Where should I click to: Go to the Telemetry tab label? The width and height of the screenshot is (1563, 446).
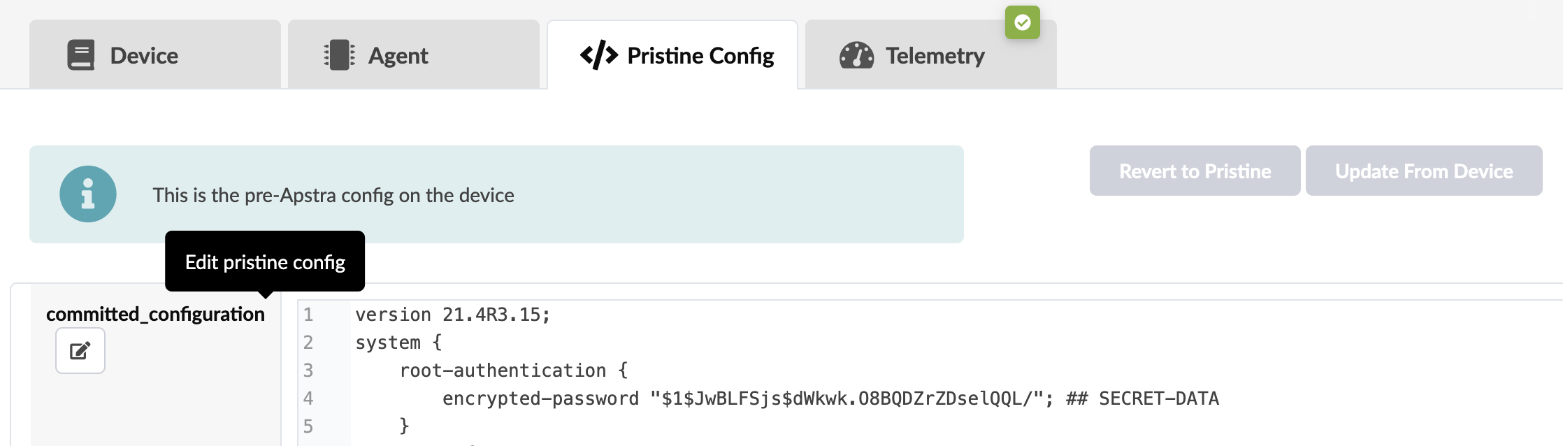[x=935, y=56]
